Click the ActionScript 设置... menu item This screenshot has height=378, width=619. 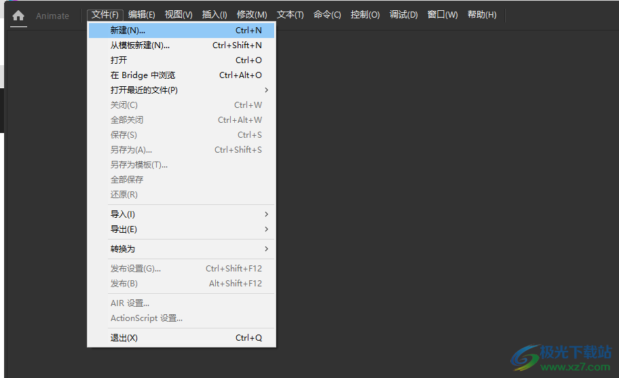tap(181, 318)
